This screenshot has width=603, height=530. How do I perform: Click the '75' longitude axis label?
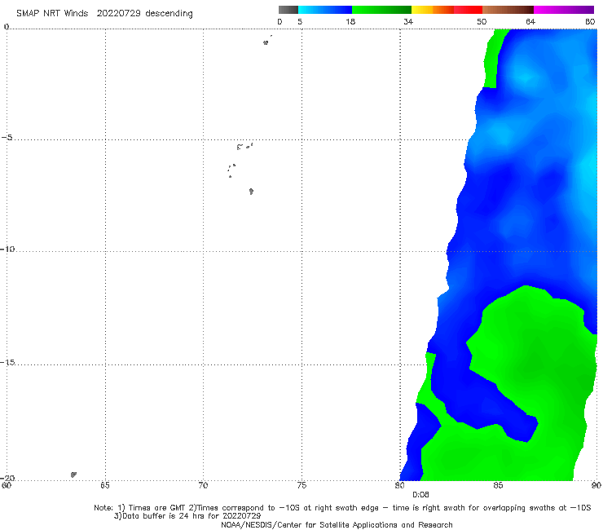tap(301, 485)
